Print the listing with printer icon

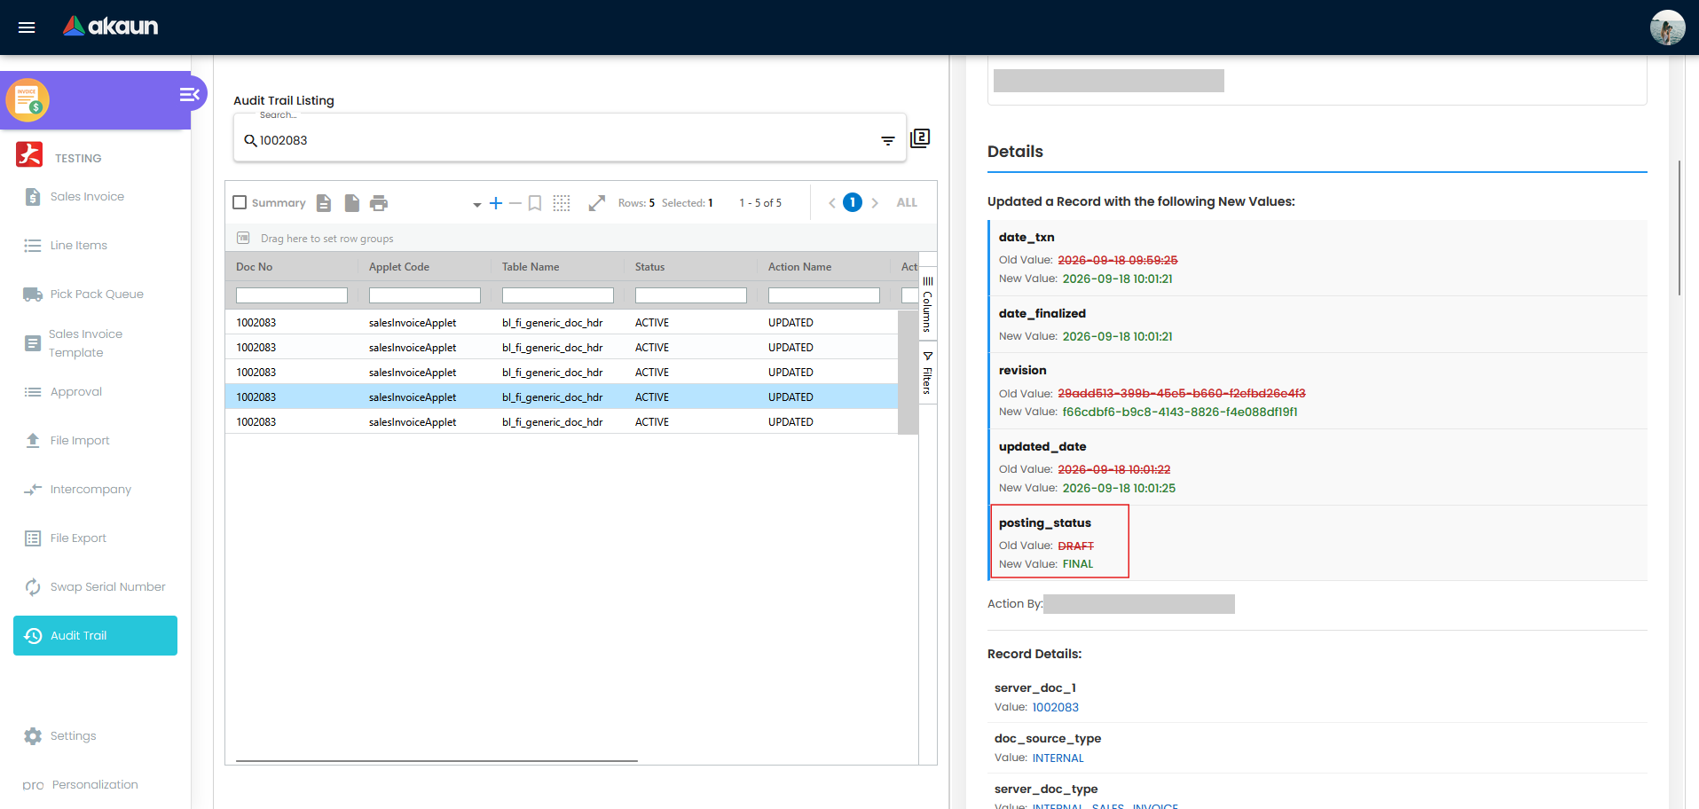379,203
